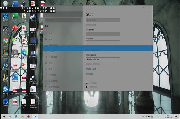The width and height of the screenshot is (180, 119).
Task: Open the Recycle Bin desktop icon
Action: [x=5, y=3]
